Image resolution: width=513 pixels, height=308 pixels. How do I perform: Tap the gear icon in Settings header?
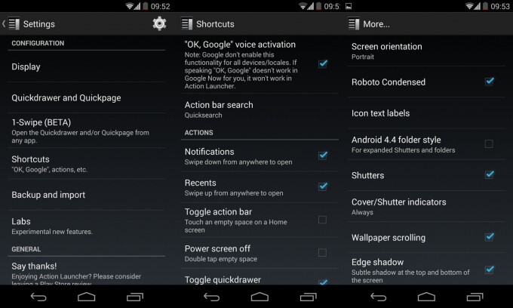pos(159,24)
